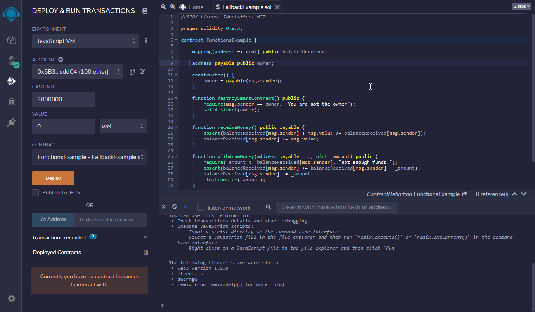Viewport: 535px width, 312px height.
Task: Click the Deployed Contracts heading
Action: coord(57,252)
